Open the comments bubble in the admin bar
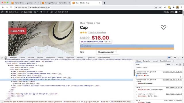Image resolution: width=184 pixels, height=103 pixels. pos(42,12)
